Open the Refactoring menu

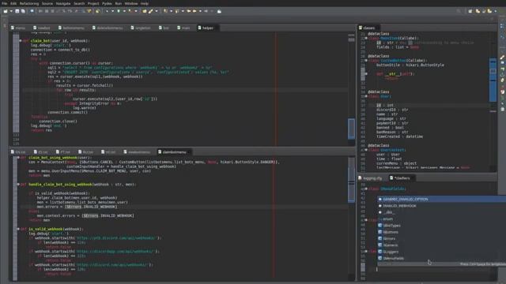click(x=29, y=3)
